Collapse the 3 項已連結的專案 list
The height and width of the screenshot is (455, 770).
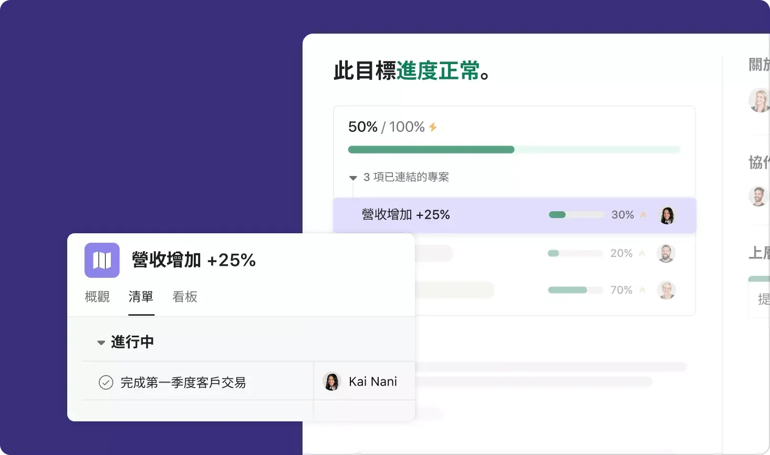(353, 178)
